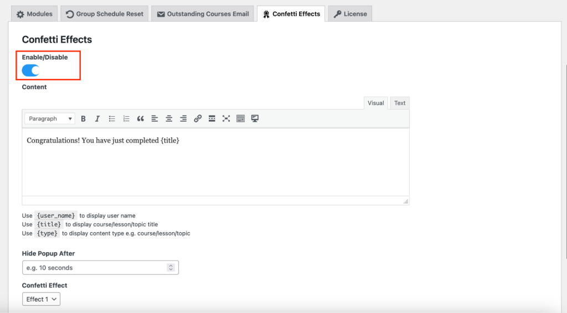Insert a bulleted list

112,118
